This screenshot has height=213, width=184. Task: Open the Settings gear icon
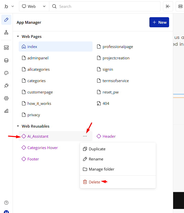6,98
